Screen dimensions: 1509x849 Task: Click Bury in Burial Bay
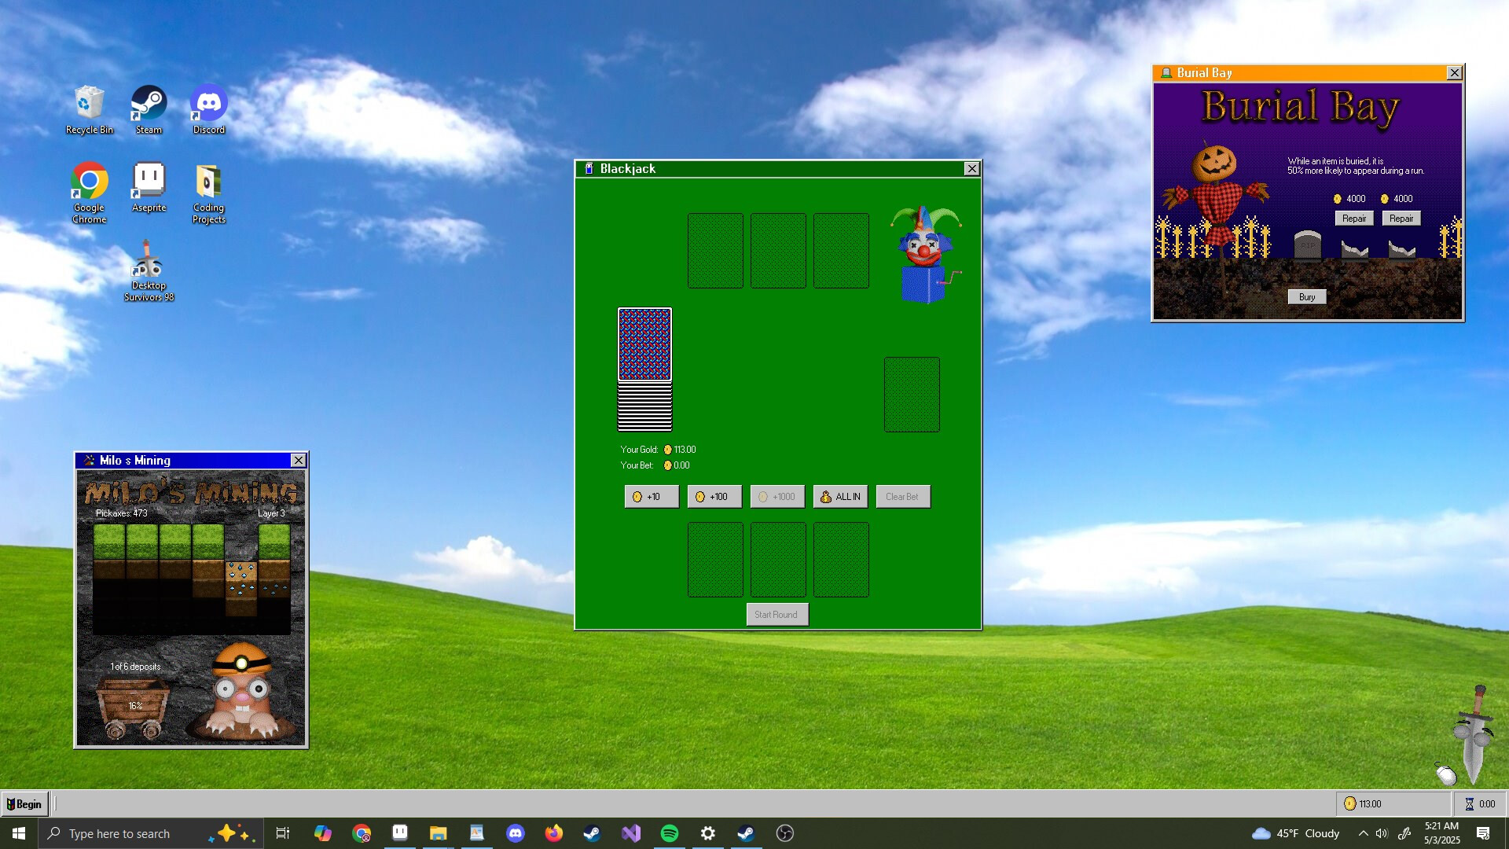[x=1306, y=296]
